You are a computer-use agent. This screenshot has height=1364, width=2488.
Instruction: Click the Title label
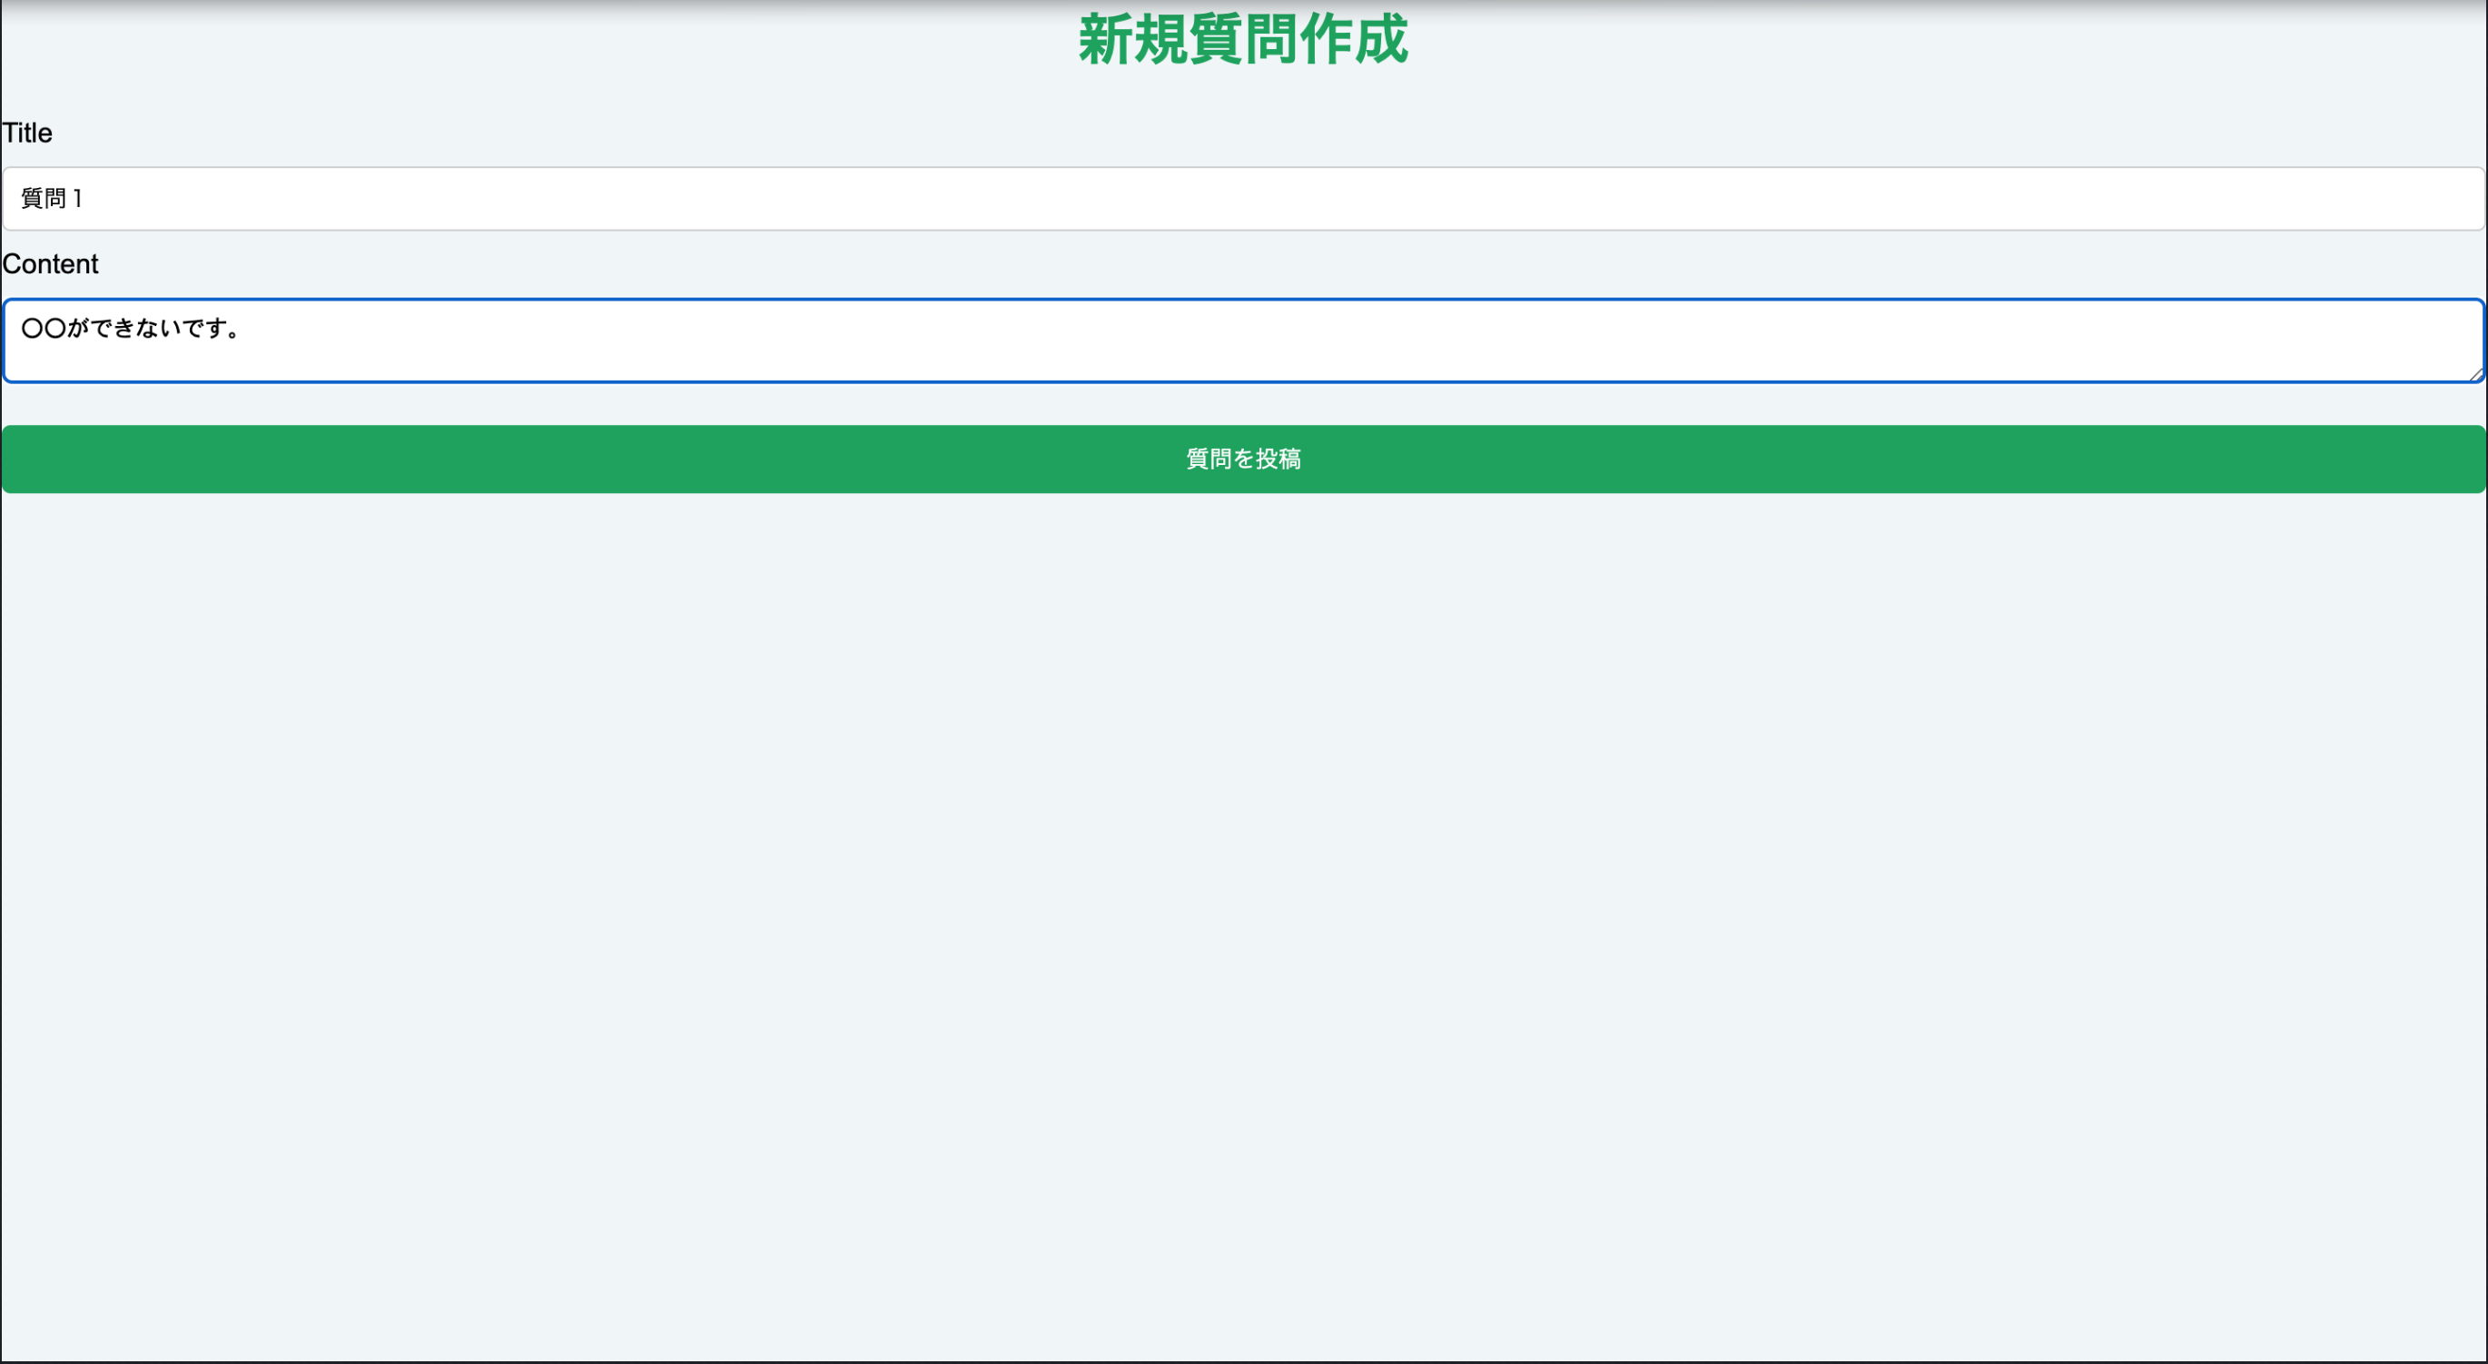pos(27,133)
